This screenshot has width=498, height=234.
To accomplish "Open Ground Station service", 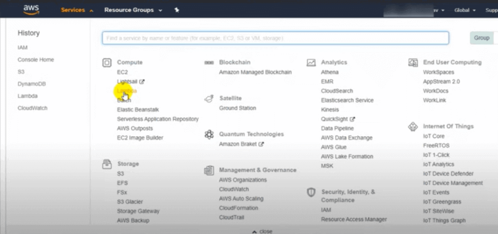I will click(x=237, y=108).
